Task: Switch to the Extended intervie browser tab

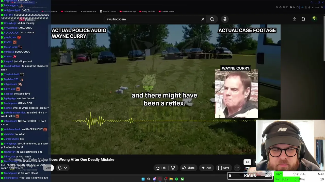Action: (167, 11)
